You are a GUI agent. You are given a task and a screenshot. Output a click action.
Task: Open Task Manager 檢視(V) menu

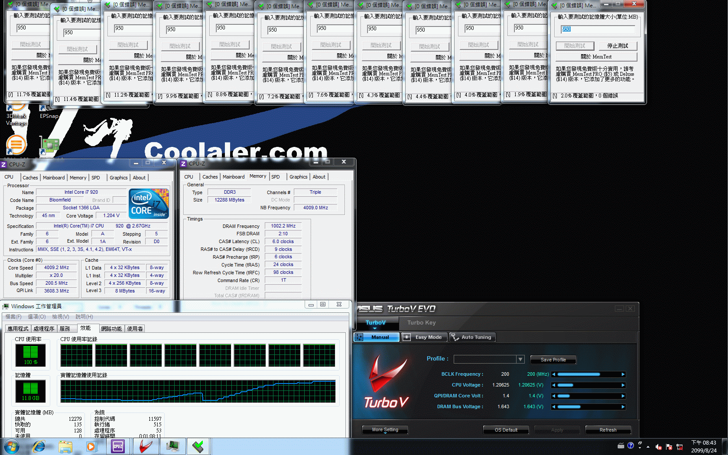point(61,317)
